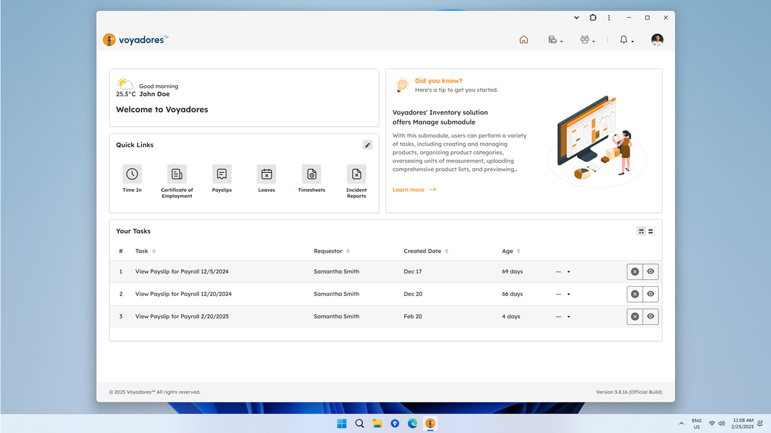View the Payroll 12/20/2024 task with eye icon

coord(651,294)
